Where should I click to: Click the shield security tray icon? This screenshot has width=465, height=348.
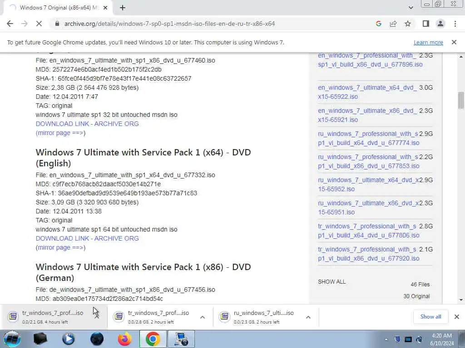pyautogui.click(x=397, y=339)
